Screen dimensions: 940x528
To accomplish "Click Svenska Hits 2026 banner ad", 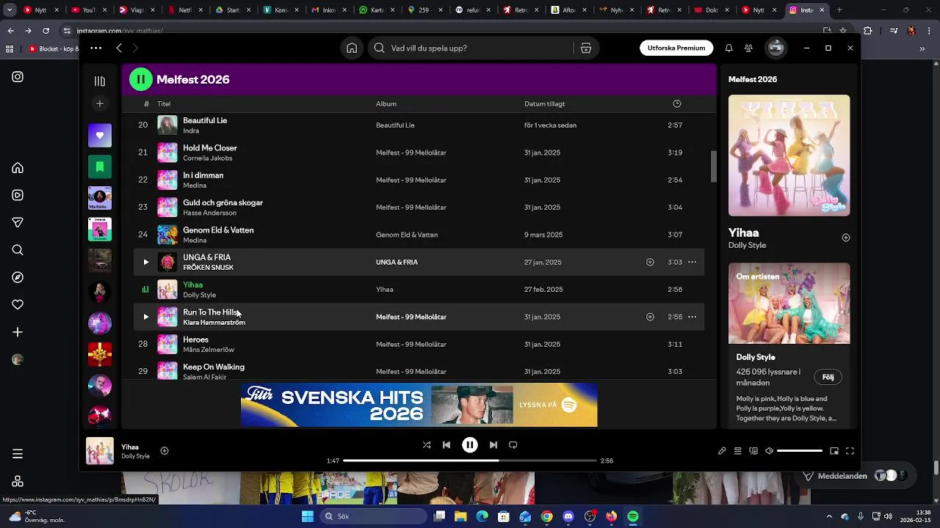I will [x=419, y=405].
